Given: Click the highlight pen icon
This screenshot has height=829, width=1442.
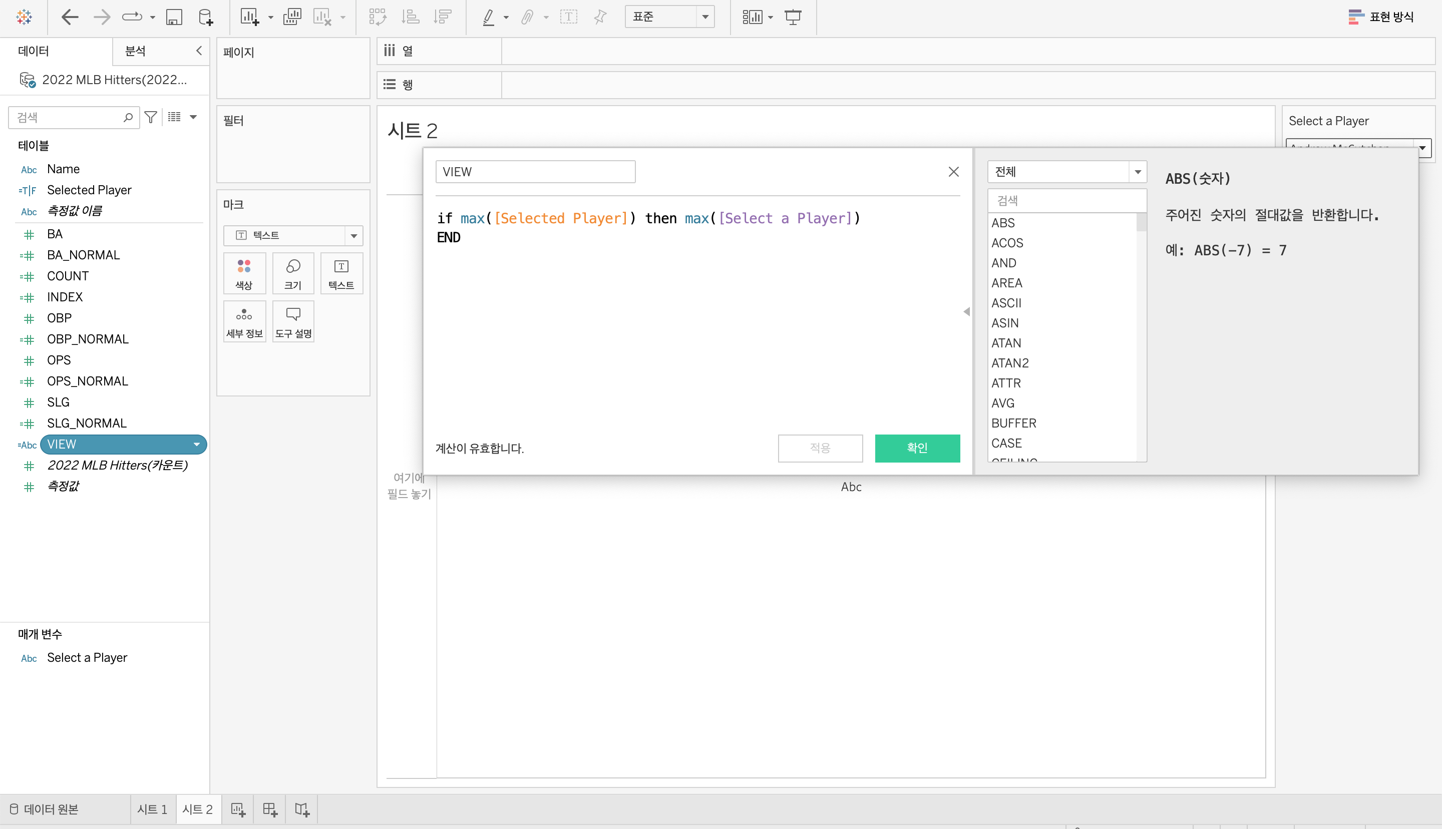Looking at the screenshot, I should coord(489,17).
